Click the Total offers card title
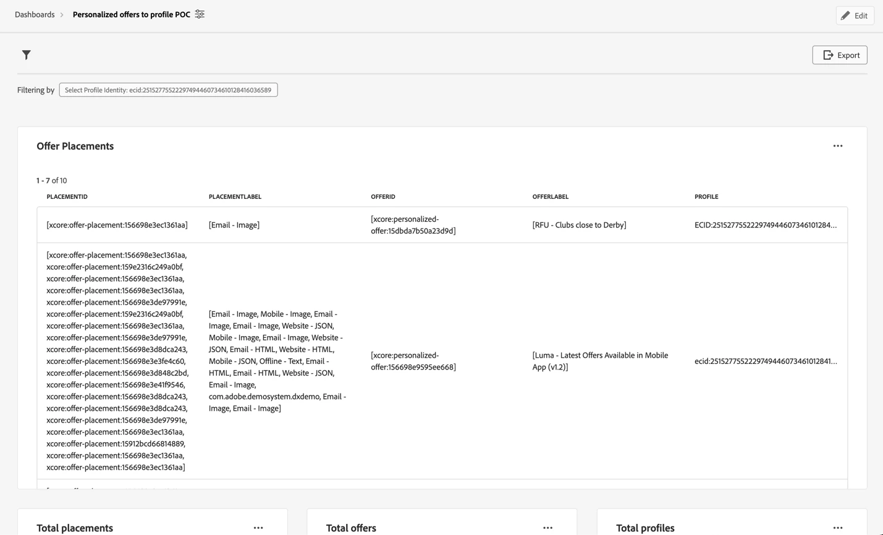Image resolution: width=883 pixels, height=535 pixels. pos(351,528)
